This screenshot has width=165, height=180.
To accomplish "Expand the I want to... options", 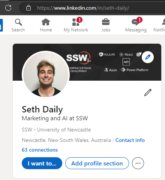I will (x=42, y=163).
